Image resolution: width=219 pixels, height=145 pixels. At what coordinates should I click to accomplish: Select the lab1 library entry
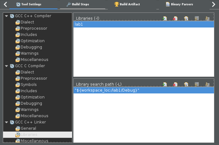click(x=144, y=24)
